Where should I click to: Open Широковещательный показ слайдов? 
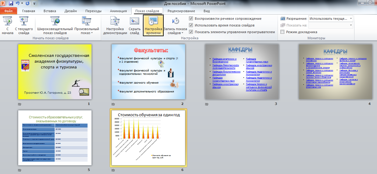pos(55,26)
